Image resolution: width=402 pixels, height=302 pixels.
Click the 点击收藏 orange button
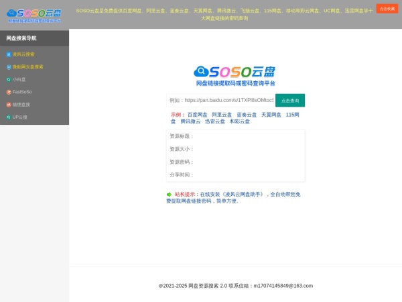[387, 9]
